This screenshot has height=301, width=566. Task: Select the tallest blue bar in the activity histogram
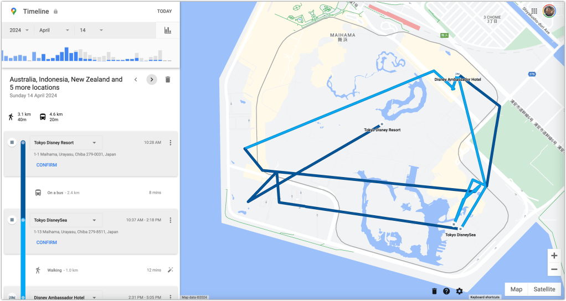[66, 54]
